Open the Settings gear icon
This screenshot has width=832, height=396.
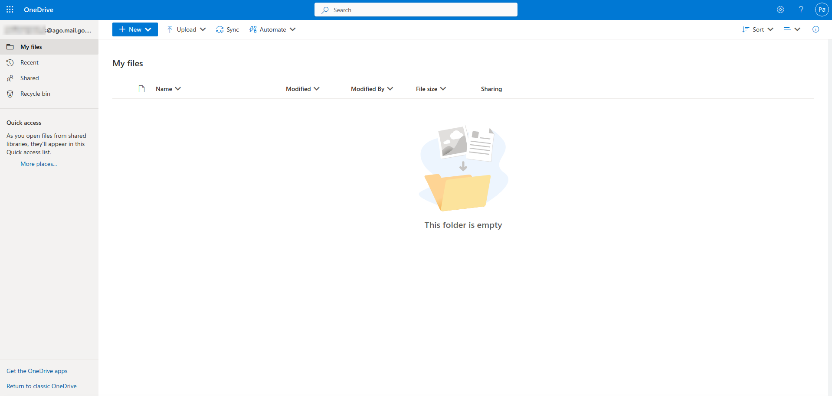(780, 10)
